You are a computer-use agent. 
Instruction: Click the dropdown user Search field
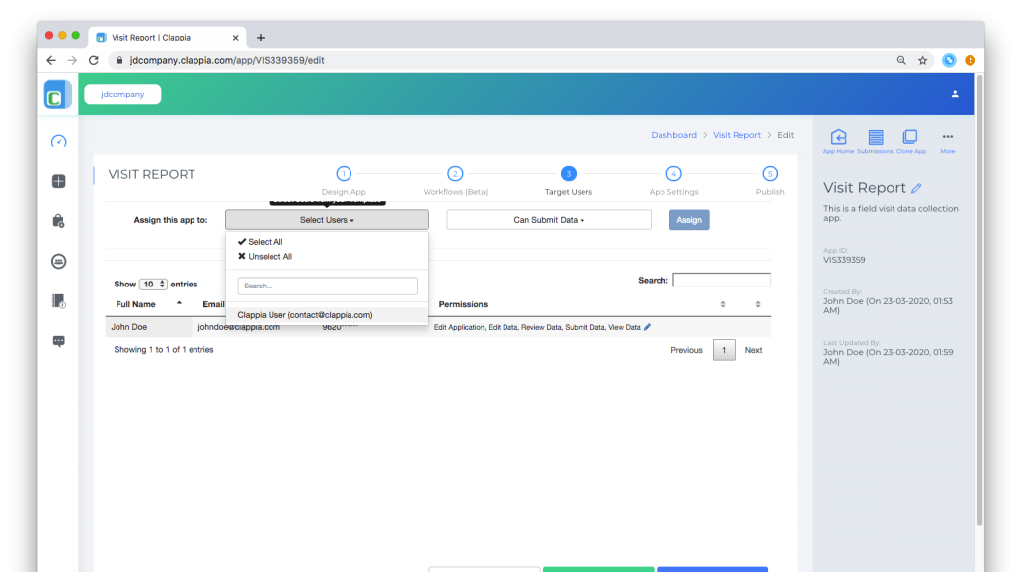(327, 286)
